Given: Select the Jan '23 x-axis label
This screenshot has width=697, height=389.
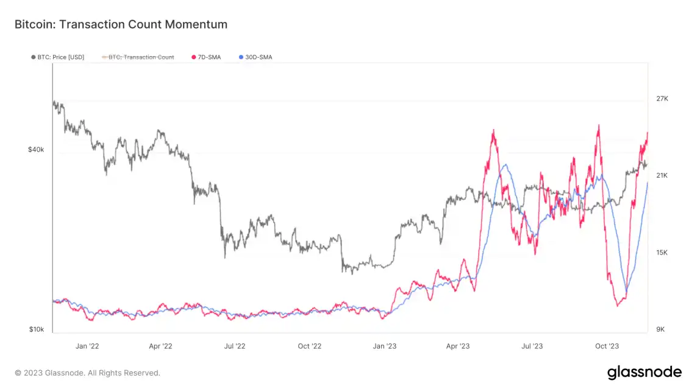Looking at the screenshot, I should (384, 346).
